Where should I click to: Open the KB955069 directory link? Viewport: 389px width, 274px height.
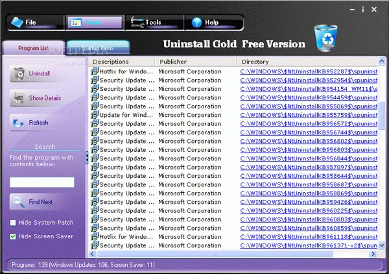[x=309, y=106]
